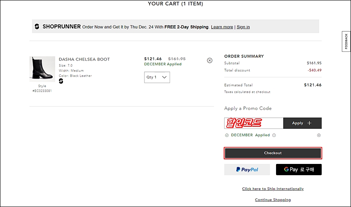Click Style #EC0233081 text under boot image

[x=42, y=88]
